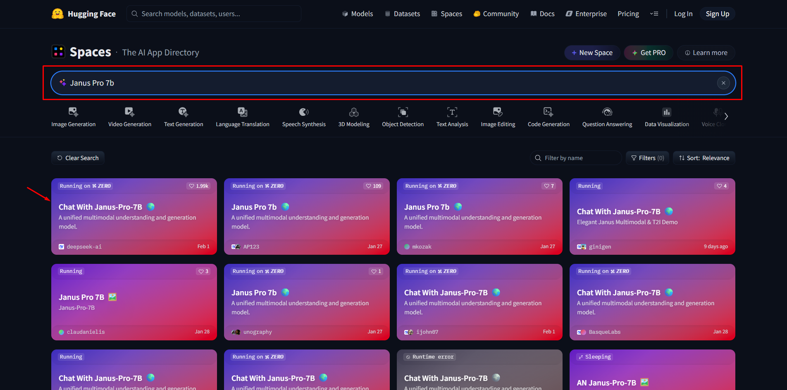Click the Spaces colorful grid logo
The width and height of the screenshot is (787, 390).
[58, 52]
